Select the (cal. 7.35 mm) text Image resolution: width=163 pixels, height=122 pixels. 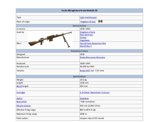97,71
